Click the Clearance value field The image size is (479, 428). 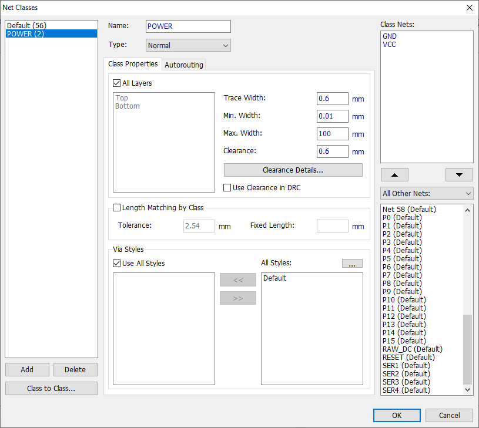(333, 151)
